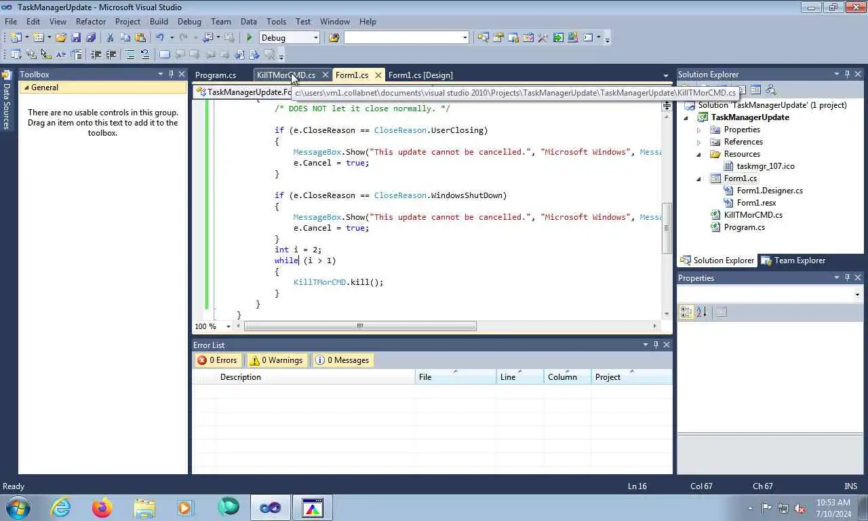
Task: Click the Copy toolbar icon
Action: pyautogui.click(x=125, y=38)
